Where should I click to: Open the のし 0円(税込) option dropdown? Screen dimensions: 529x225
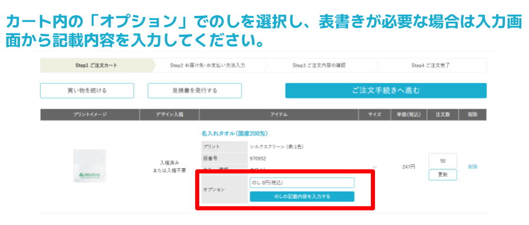coord(302,183)
